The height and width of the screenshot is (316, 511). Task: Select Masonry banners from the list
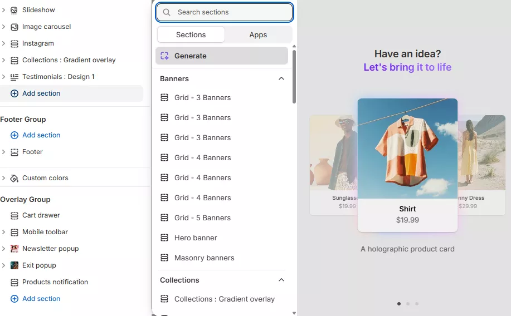[x=204, y=258]
